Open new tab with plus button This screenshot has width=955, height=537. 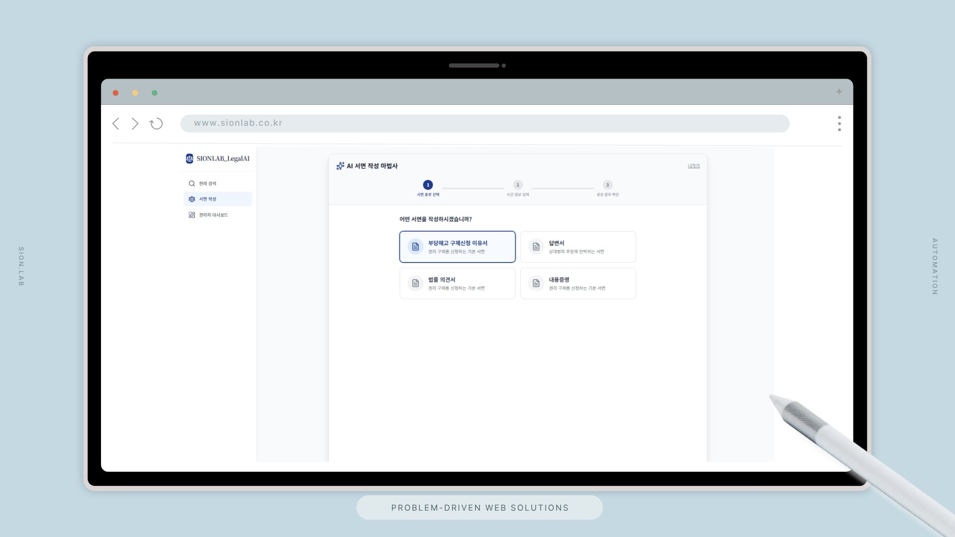[x=839, y=92]
